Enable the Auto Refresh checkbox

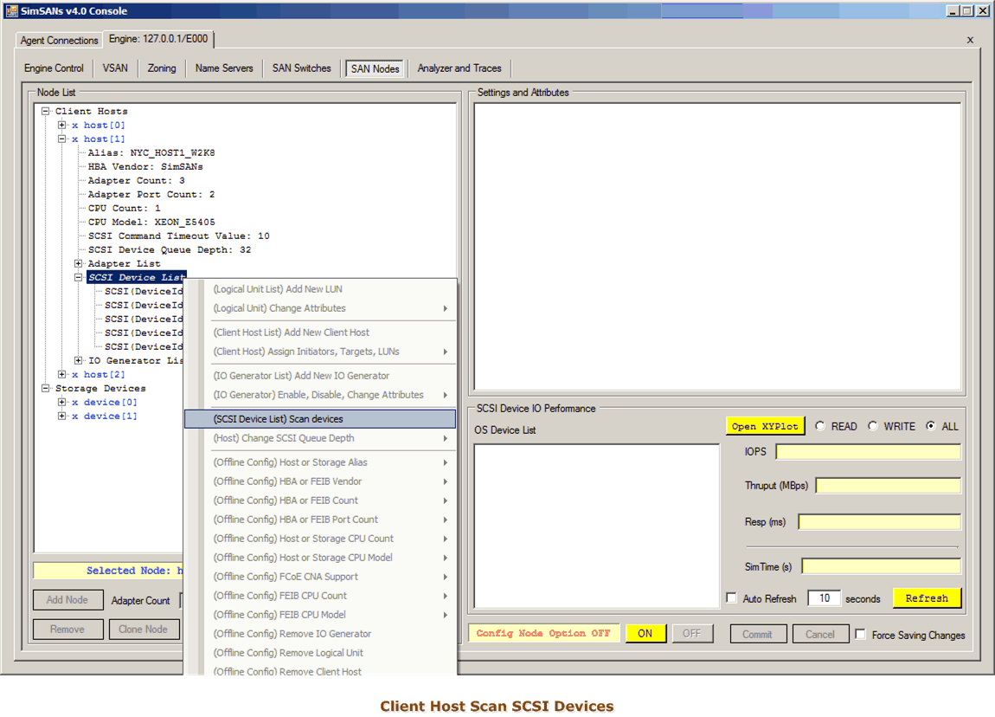[732, 598]
